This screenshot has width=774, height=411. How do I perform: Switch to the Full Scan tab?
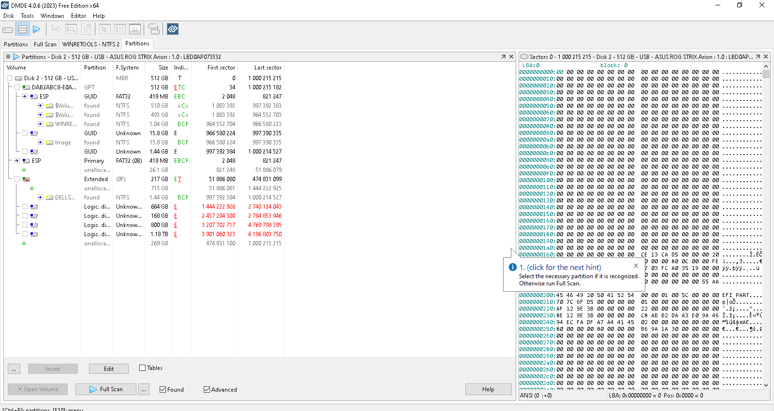tap(45, 44)
